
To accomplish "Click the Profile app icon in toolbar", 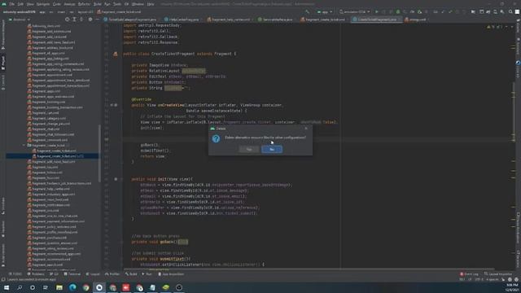I will [x=413, y=11].
